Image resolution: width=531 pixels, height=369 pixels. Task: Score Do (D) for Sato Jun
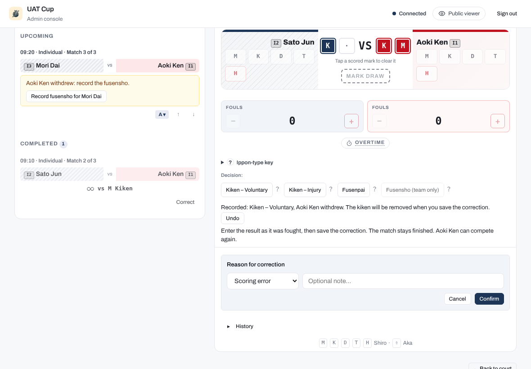click(281, 56)
